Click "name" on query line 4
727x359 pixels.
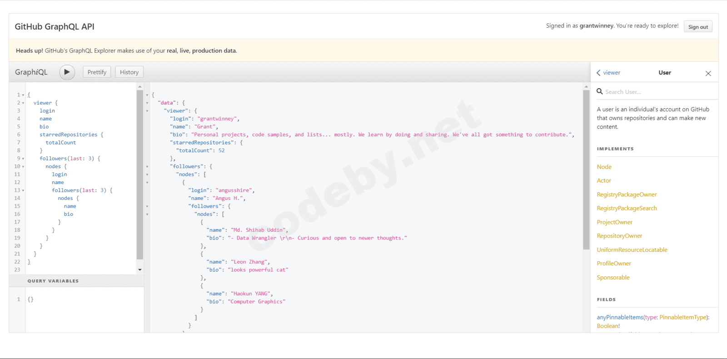[x=45, y=119]
